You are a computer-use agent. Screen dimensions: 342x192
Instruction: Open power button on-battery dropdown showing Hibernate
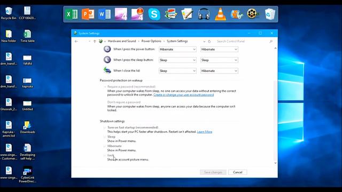pyautogui.click(x=177, y=50)
